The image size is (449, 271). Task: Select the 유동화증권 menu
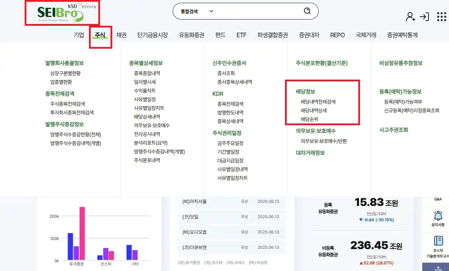point(191,35)
